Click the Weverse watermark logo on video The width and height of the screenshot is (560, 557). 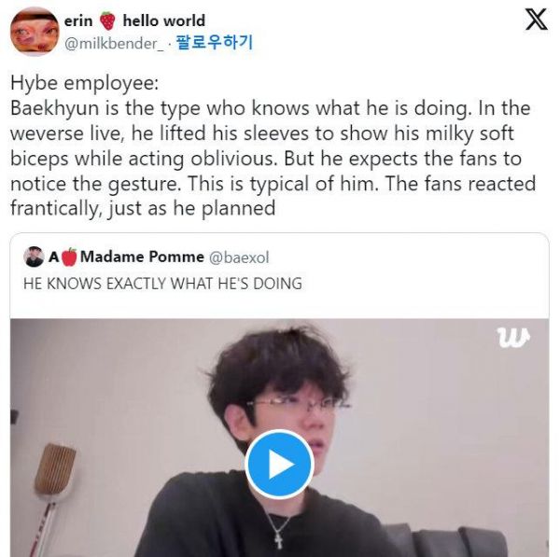point(513,338)
